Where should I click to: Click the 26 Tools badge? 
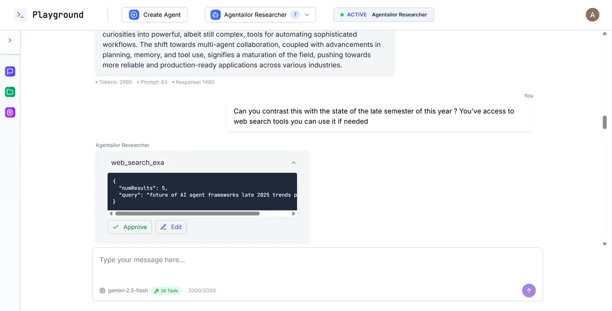pyautogui.click(x=166, y=291)
